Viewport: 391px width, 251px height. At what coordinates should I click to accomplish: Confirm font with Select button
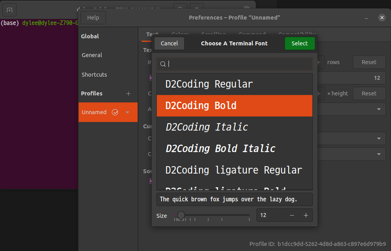(300, 43)
